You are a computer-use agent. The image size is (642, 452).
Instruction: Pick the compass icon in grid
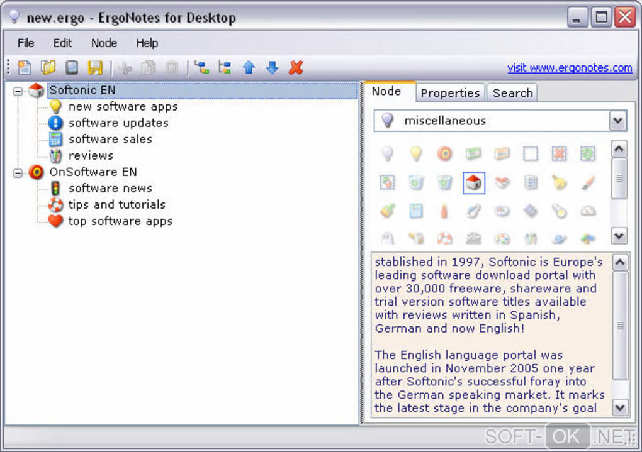502,211
